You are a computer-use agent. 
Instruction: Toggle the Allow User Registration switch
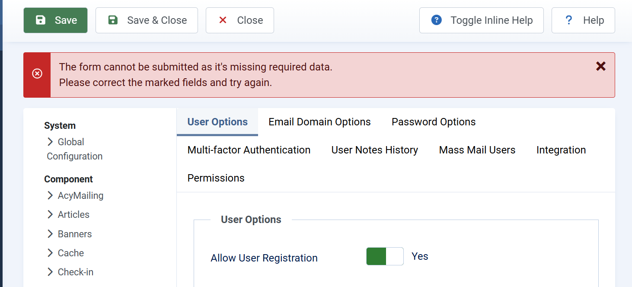tap(384, 256)
